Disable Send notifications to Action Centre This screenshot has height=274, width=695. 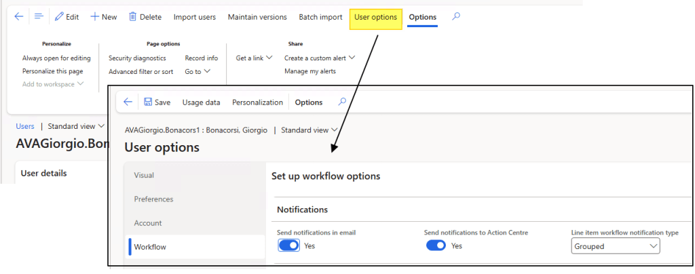(x=436, y=246)
